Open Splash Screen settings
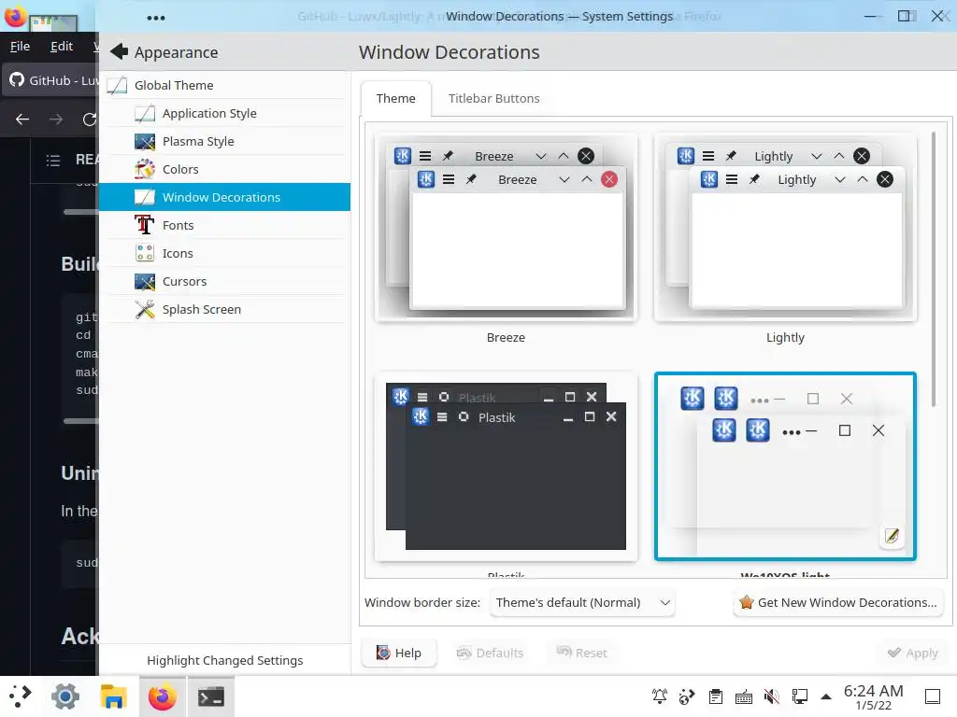The height and width of the screenshot is (717, 957). pyautogui.click(x=224, y=310)
